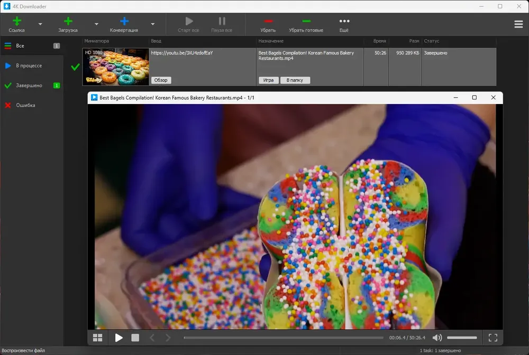Stop video playback with the square button

click(x=135, y=338)
